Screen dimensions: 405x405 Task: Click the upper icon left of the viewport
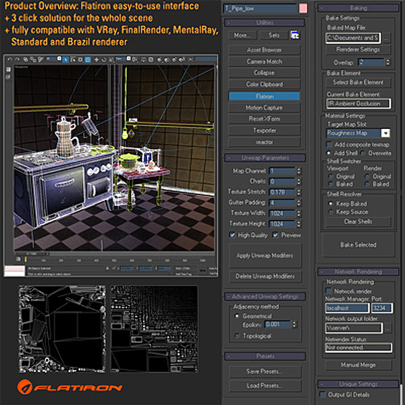pyautogui.click(x=8, y=70)
